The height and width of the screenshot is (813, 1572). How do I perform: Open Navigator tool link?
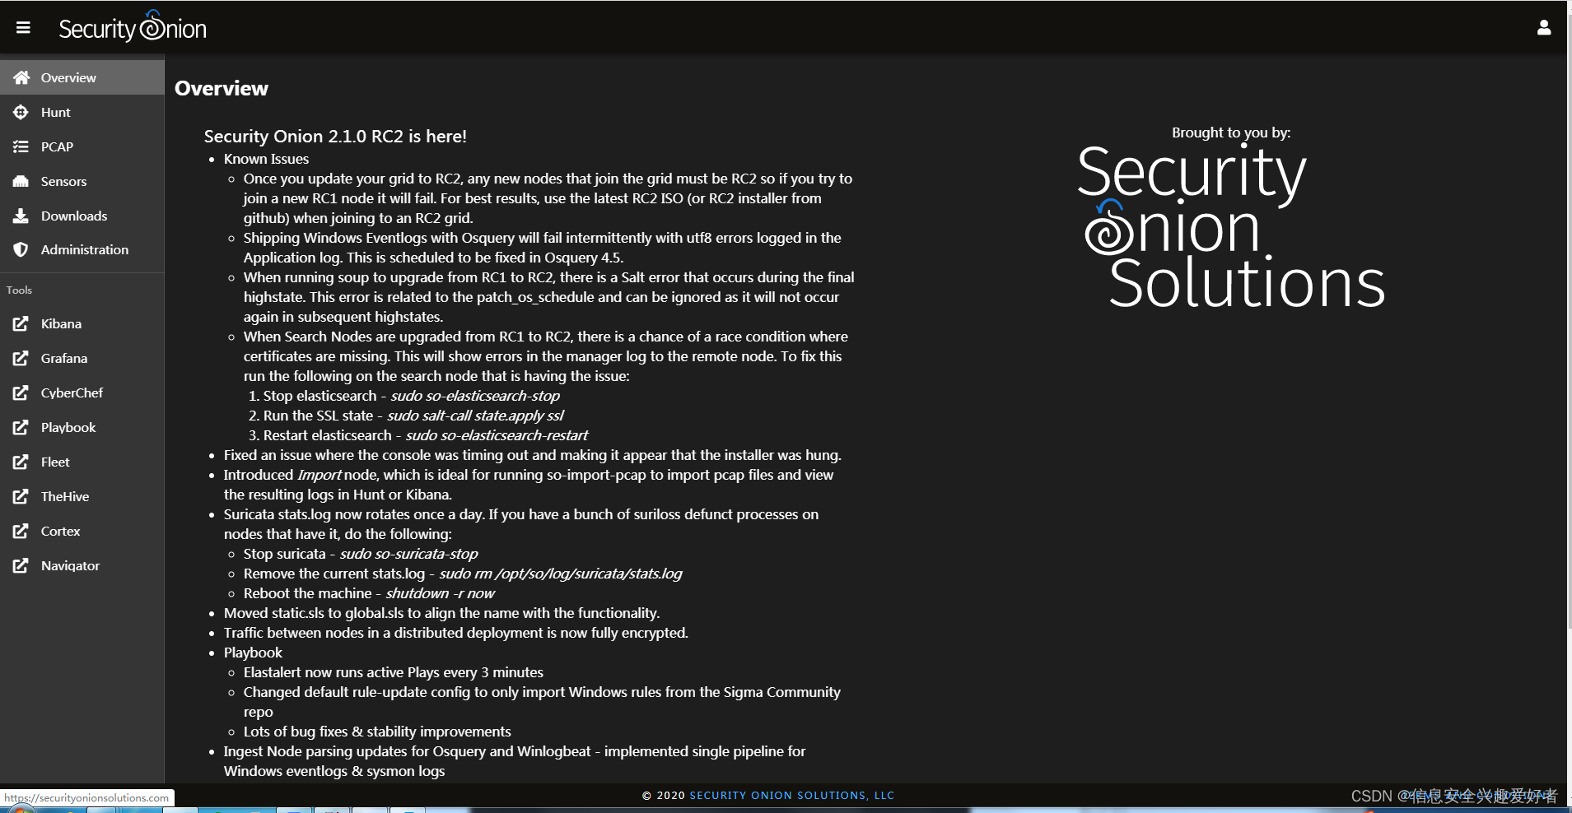tap(82, 565)
